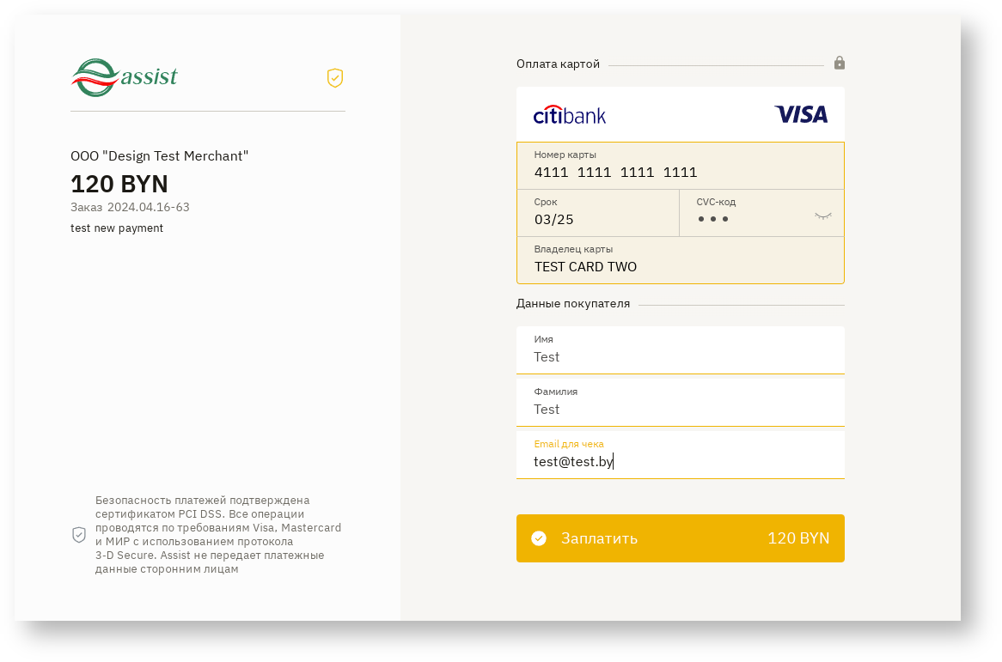The height and width of the screenshot is (662, 1002).
Task: Click the Assist logo
Action: click(x=124, y=77)
